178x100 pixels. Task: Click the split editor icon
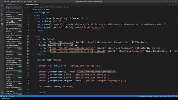173,4
